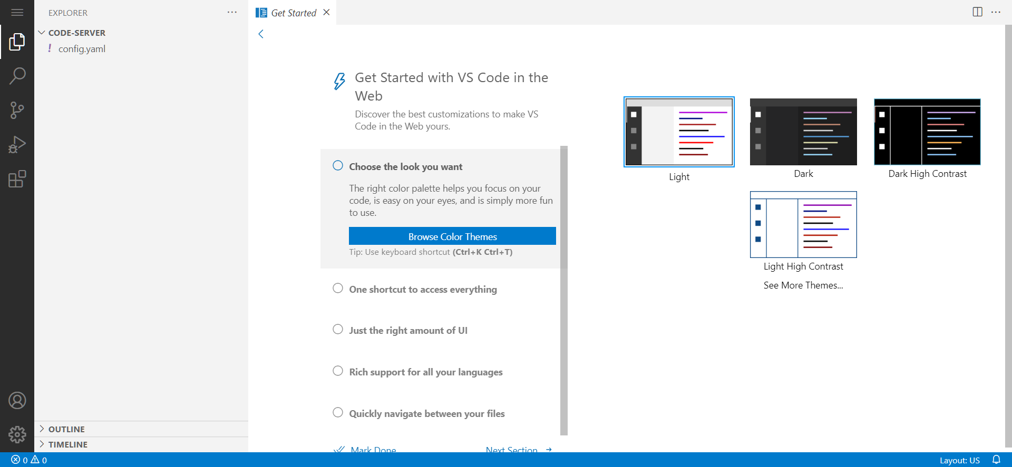
Task: Open the Extensions view
Action: [17, 179]
